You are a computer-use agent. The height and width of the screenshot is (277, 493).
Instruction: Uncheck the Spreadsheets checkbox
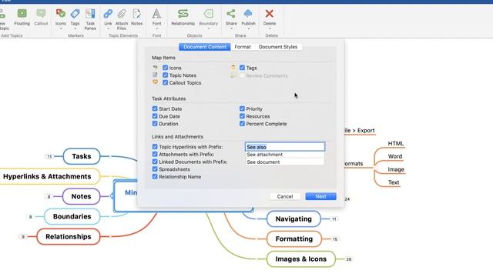point(155,169)
